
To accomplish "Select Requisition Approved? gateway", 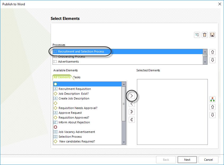I will (87, 118).
